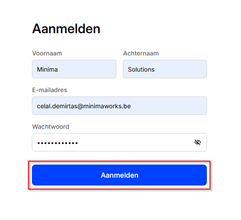Click the white Aanmelden text on the button
The image size is (241, 220).
pos(119,175)
